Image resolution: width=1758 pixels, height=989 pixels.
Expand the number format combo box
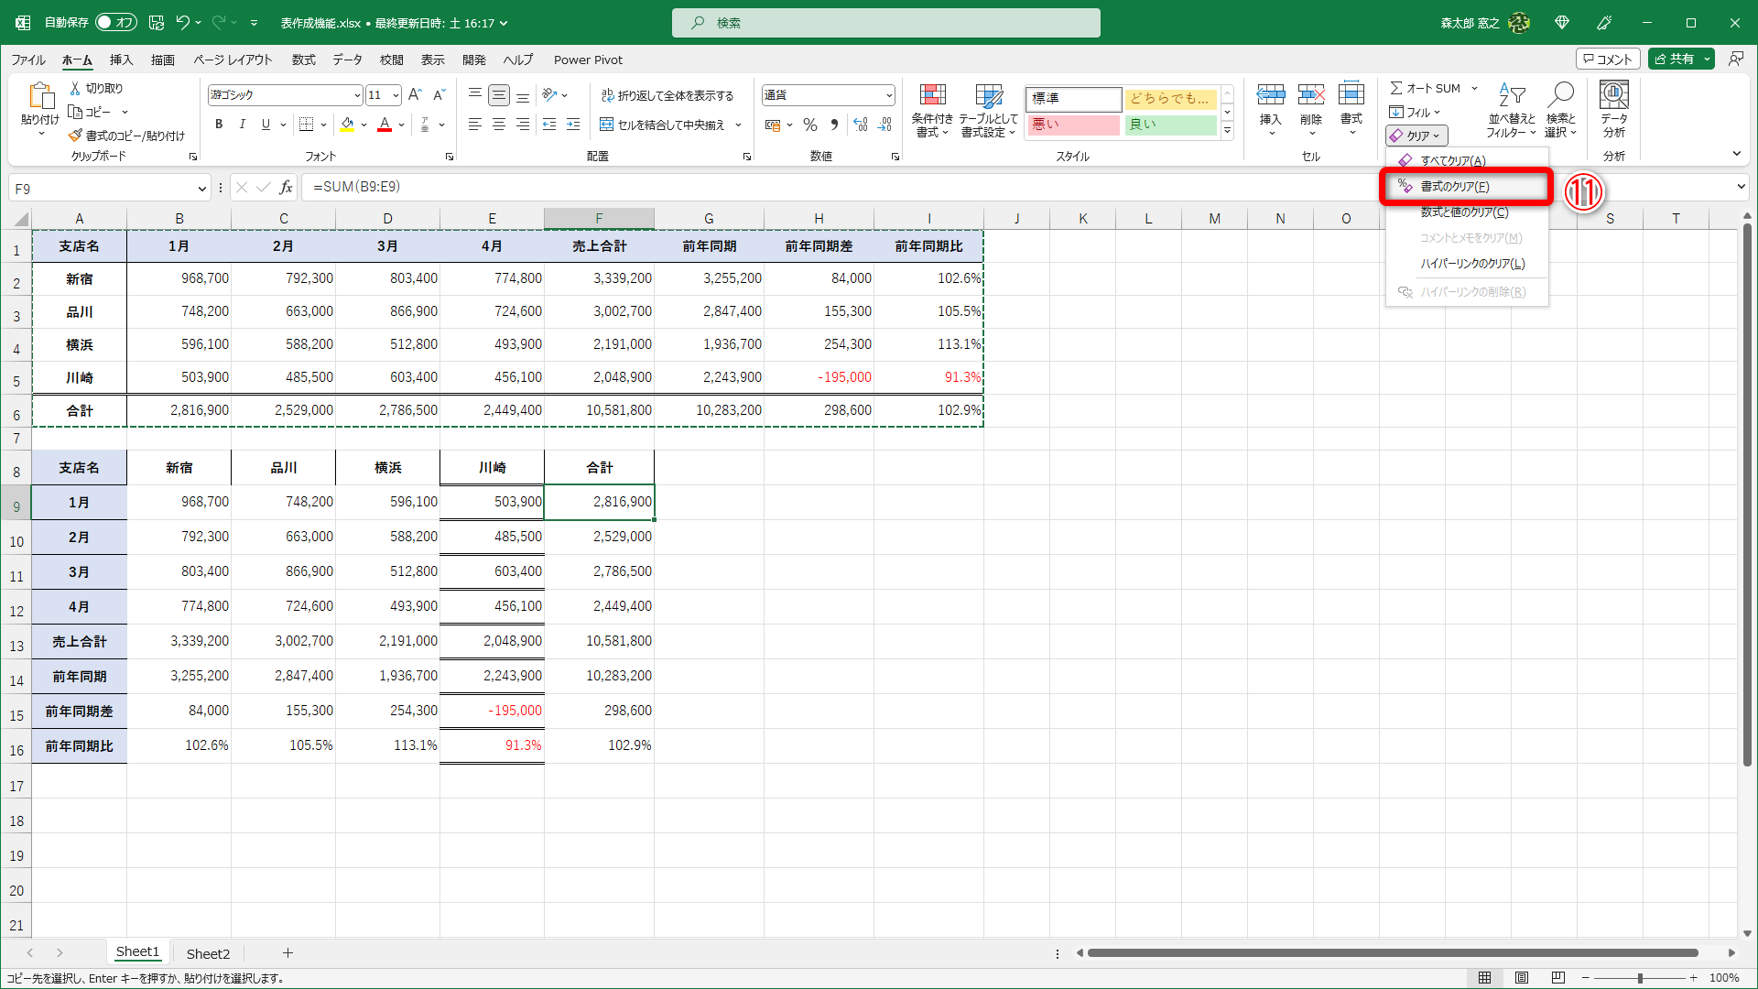pos(888,95)
